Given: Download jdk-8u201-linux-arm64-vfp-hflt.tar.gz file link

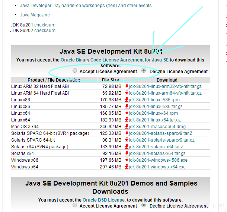Looking at the screenshot, I should pyautogui.click(x=165, y=93).
